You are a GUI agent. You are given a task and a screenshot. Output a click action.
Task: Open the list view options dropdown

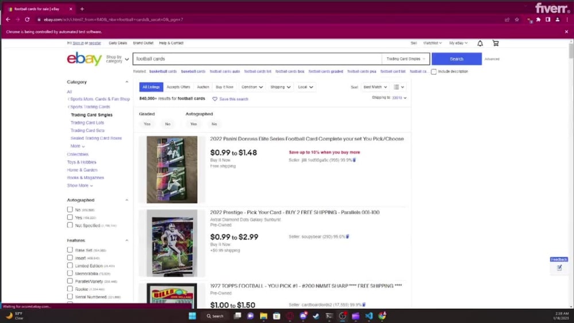(x=399, y=87)
